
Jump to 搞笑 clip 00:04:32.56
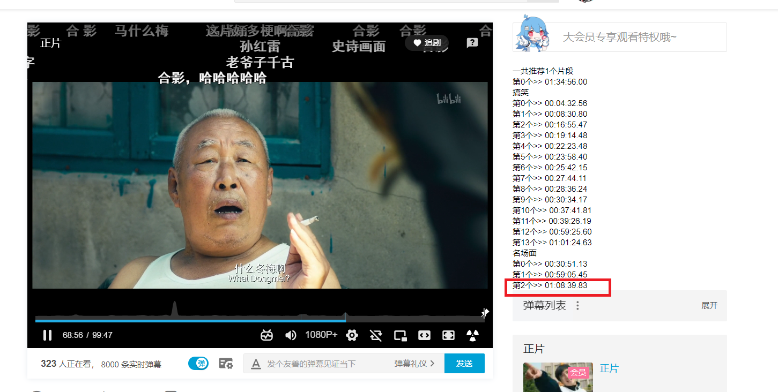click(550, 103)
